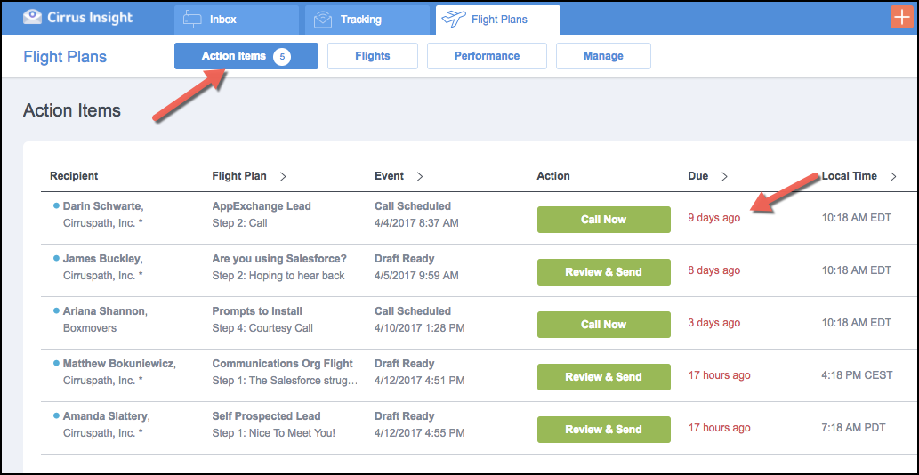Expand the Event column chevron
This screenshot has width=919, height=475.
click(x=420, y=176)
